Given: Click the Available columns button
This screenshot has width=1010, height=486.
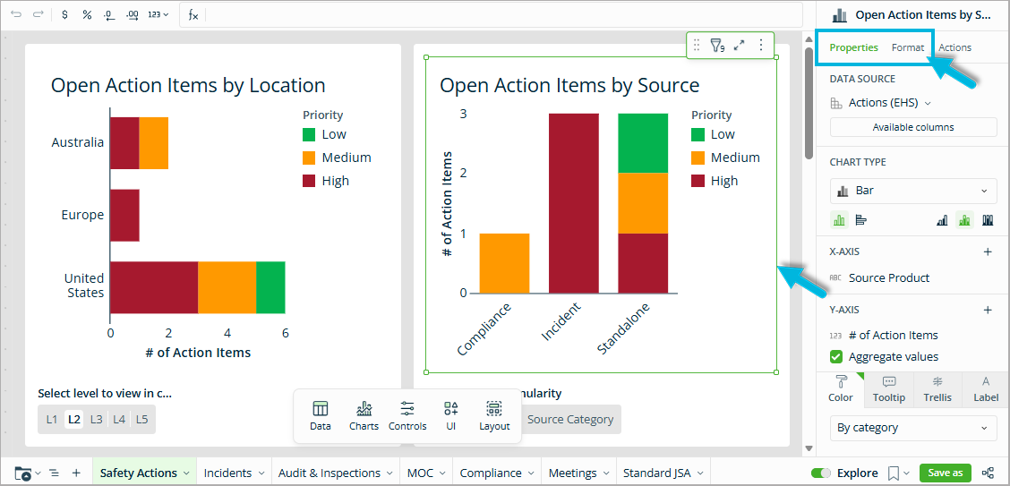Looking at the screenshot, I should click(912, 127).
